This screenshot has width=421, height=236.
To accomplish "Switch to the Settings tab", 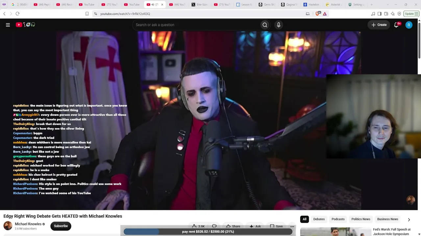I will (356, 5).
